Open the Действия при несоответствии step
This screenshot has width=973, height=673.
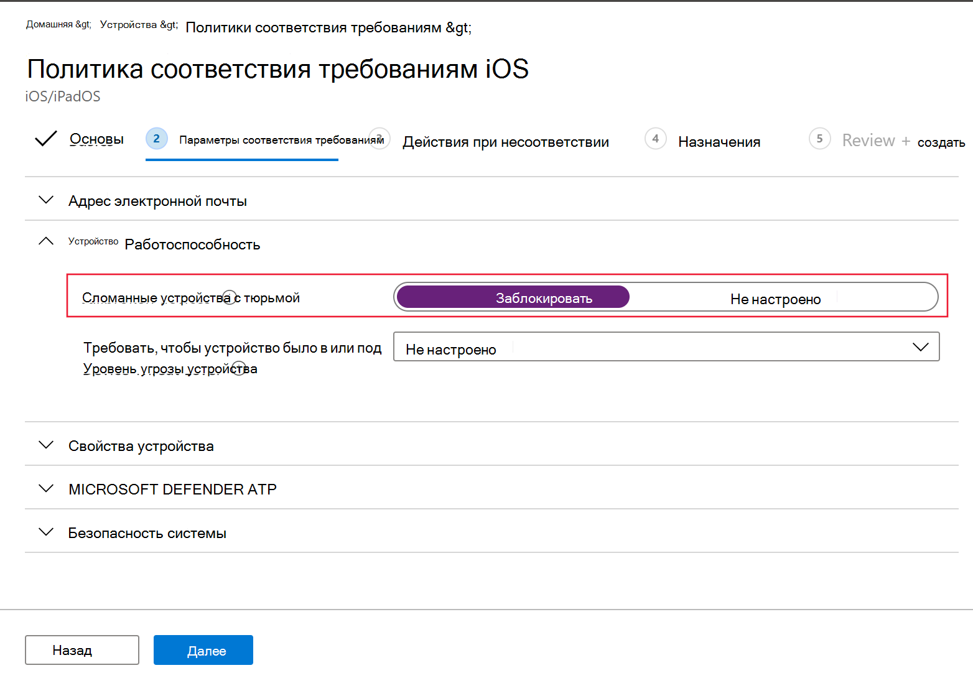[505, 142]
